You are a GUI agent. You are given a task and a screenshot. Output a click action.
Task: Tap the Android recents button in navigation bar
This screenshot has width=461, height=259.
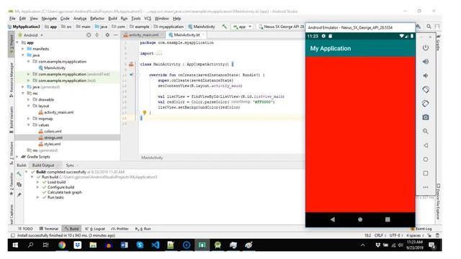tap(388, 219)
